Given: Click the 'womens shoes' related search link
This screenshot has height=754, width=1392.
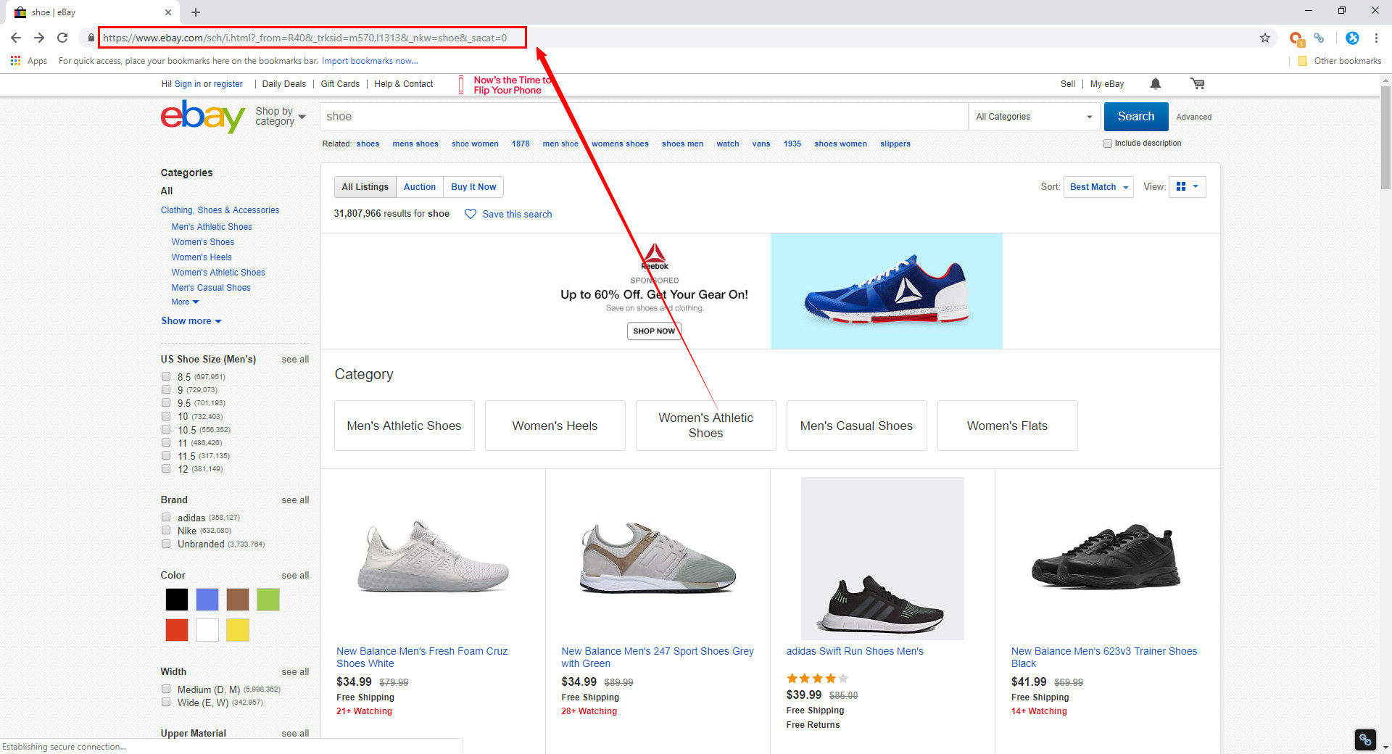Looking at the screenshot, I should (620, 144).
